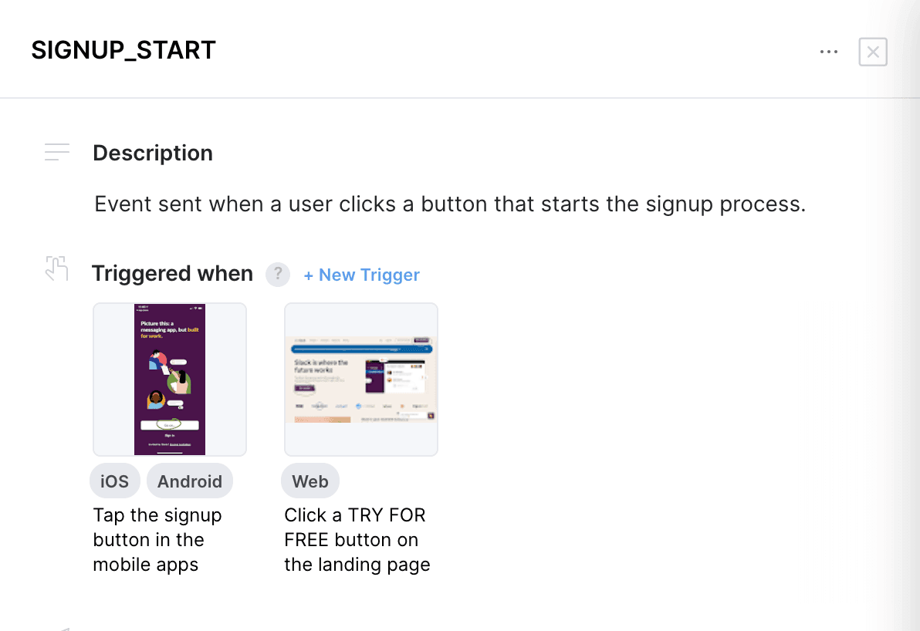Viewport: 920px width, 631px height.
Task: Select the Web platform tag
Action: [310, 481]
